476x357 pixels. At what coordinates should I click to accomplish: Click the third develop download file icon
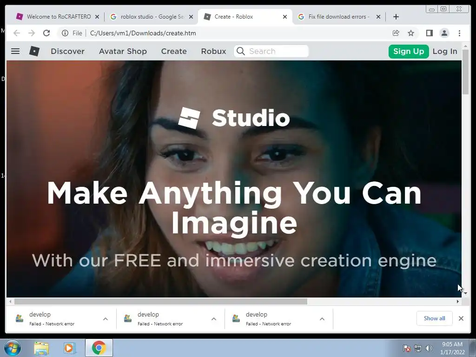[236, 318]
